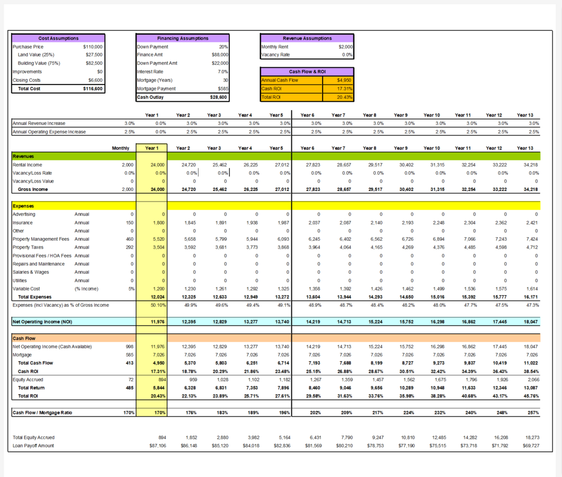Viewport: 562px width, 477px height.
Task: Click Property Management Fees Year 1 value 5,520
Action: [159, 239]
